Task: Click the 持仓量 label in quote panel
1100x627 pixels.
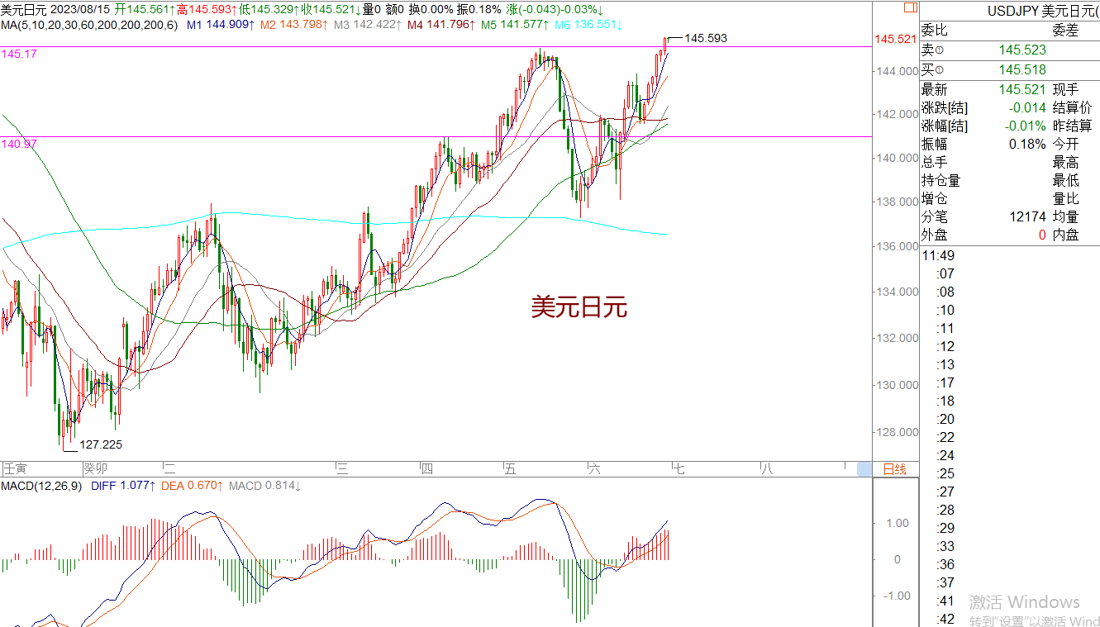Action: [x=941, y=180]
